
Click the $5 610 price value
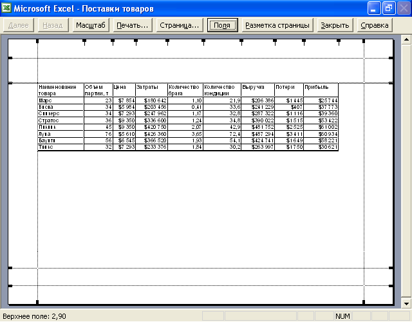point(126,134)
